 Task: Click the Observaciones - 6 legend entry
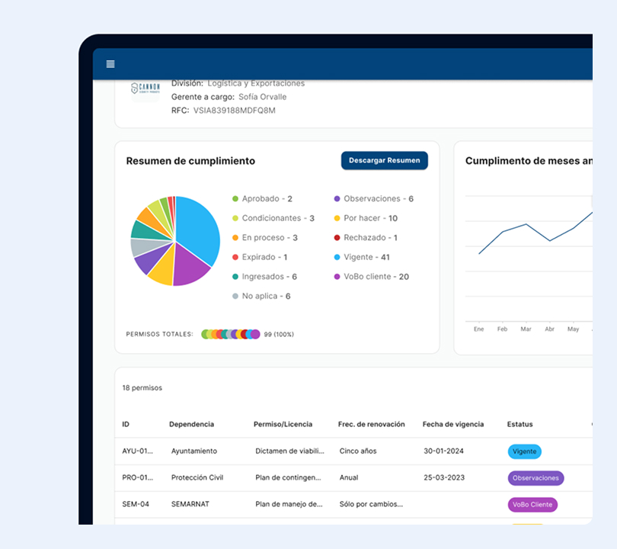(374, 199)
